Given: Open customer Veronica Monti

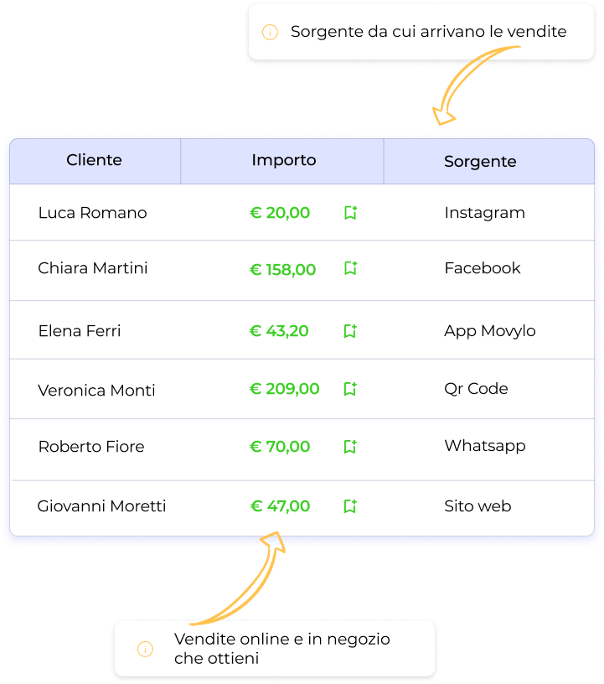Looking at the screenshot, I should tap(96, 390).
